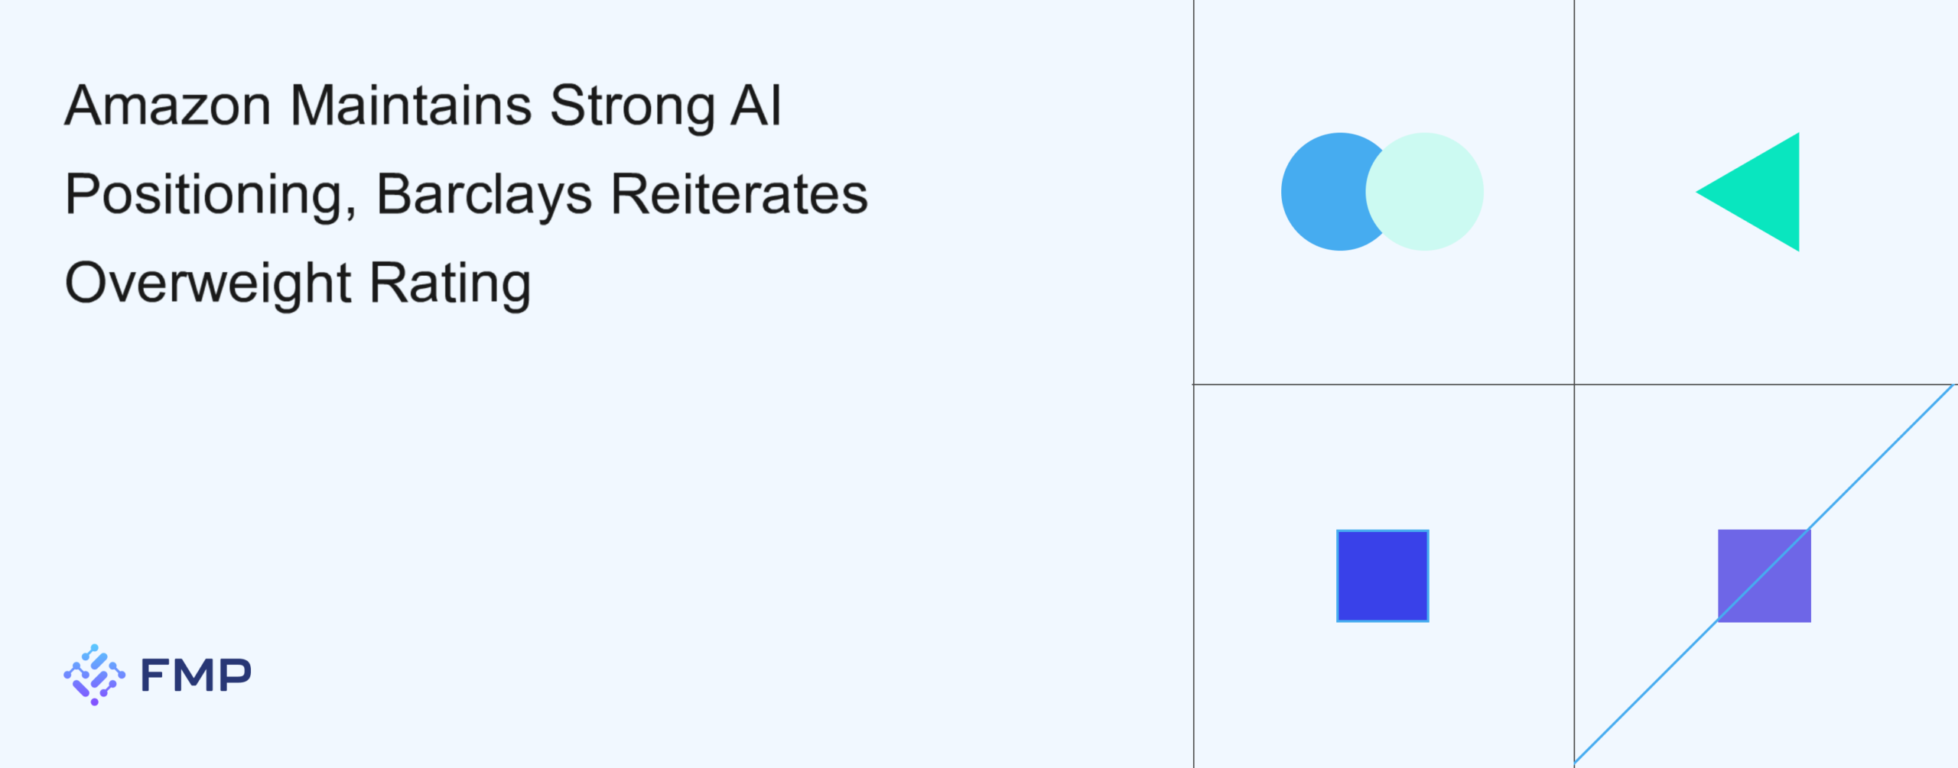Click the word Amazon in headline
The height and width of the screenshot is (768, 1958).
tap(168, 105)
